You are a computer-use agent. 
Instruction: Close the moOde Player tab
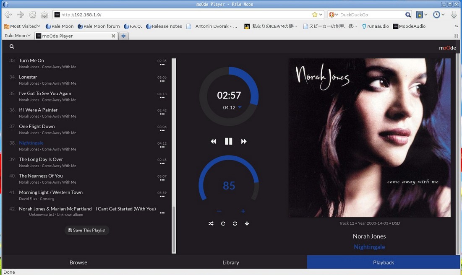pos(113,36)
